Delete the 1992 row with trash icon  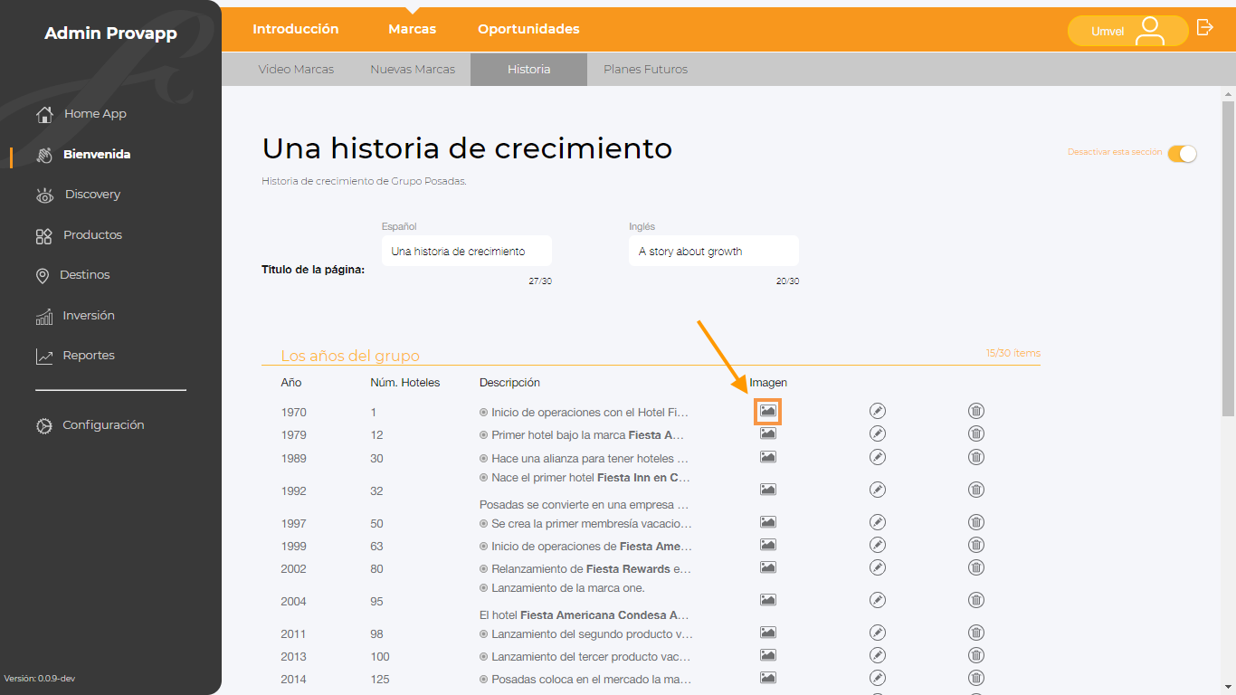[x=976, y=490]
